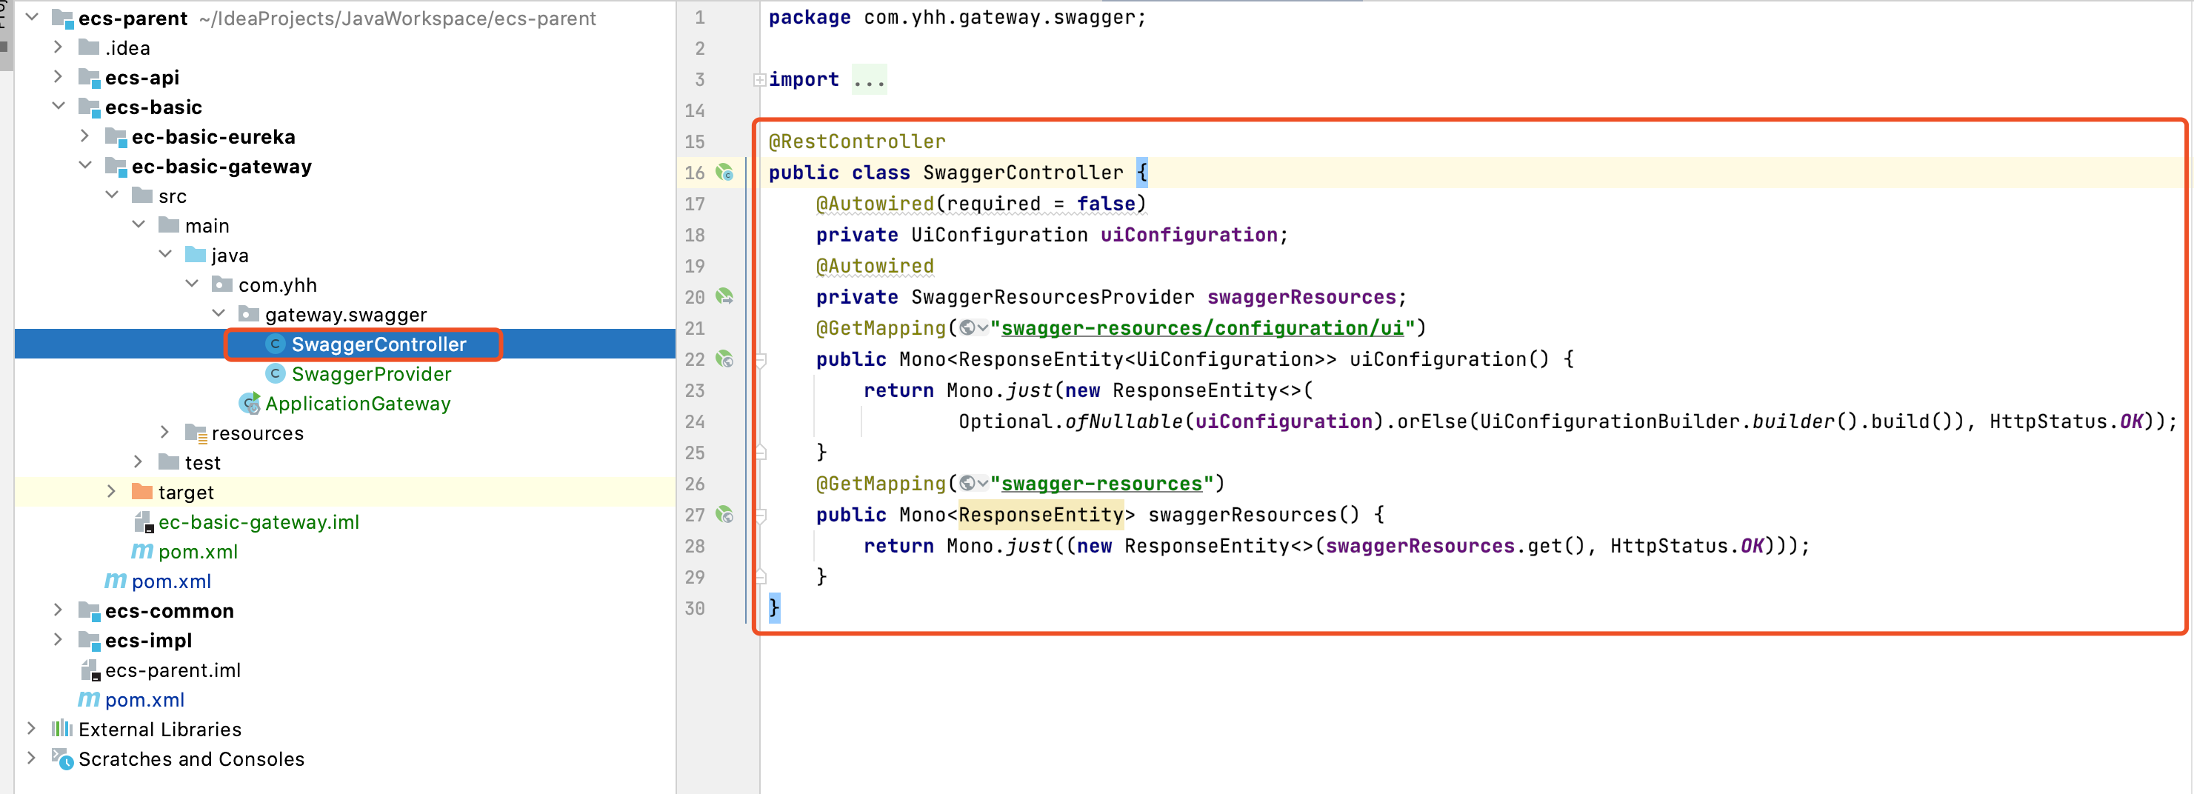Click the highlighted ResponseEntity on line 27
This screenshot has width=2194, height=794.
tap(1041, 516)
